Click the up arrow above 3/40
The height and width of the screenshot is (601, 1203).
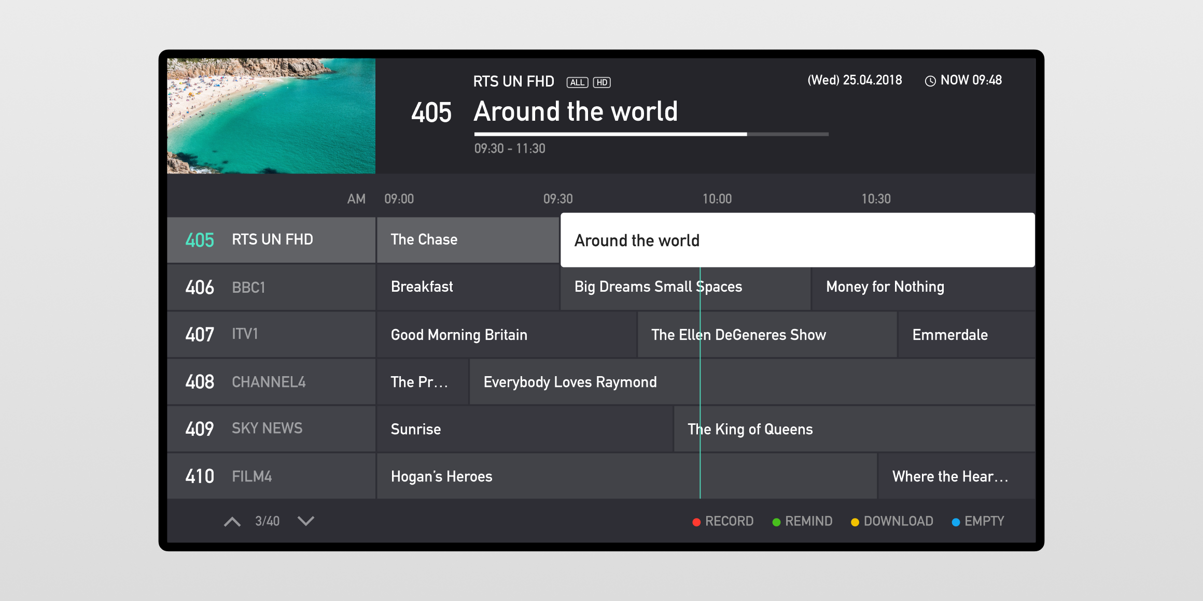pyautogui.click(x=232, y=521)
